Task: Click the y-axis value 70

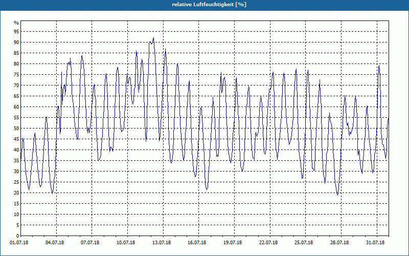Action: point(16,86)
